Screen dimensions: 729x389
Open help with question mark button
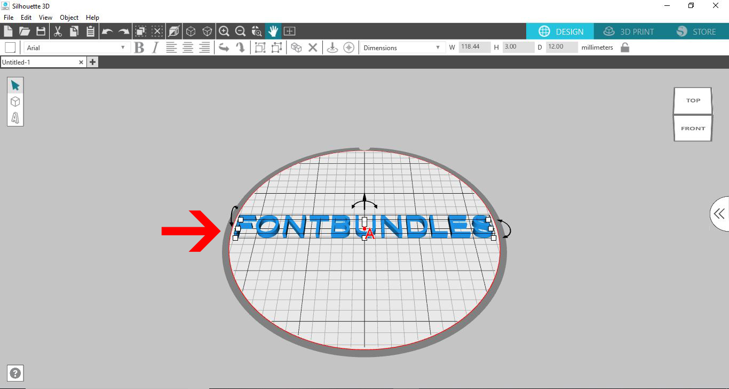(15, 374)
